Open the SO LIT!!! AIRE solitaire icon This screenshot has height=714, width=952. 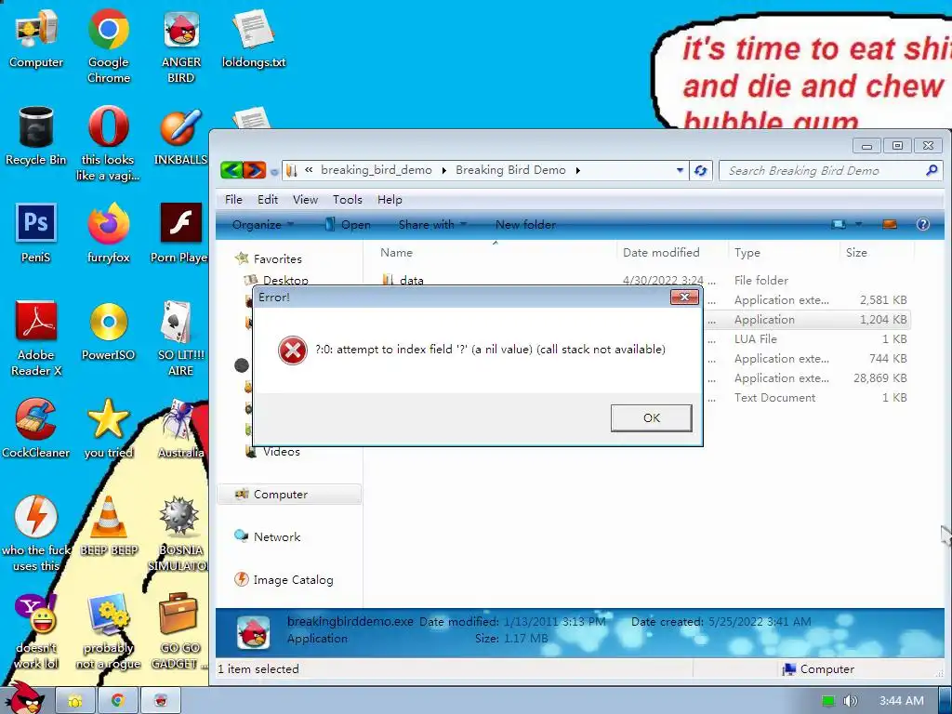coord(181,338)
